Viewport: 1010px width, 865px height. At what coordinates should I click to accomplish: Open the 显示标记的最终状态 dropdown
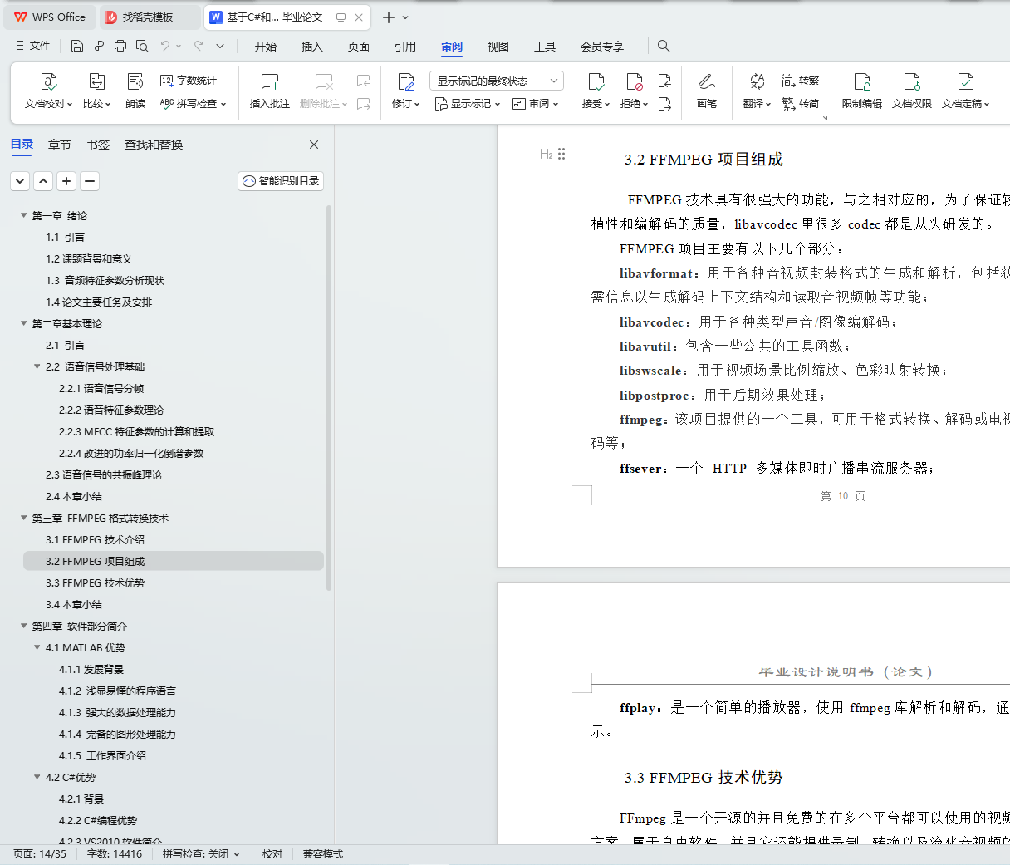pos(497,81)
